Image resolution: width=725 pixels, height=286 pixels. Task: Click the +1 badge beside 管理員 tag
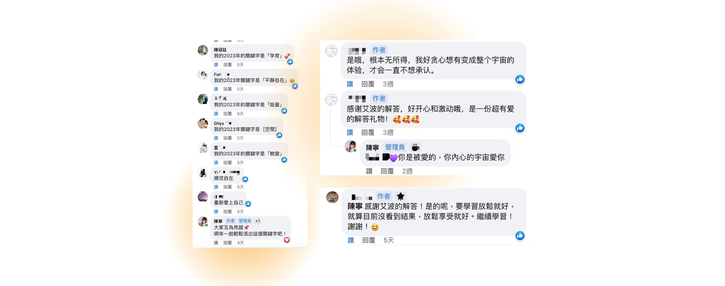pos(258,221)
